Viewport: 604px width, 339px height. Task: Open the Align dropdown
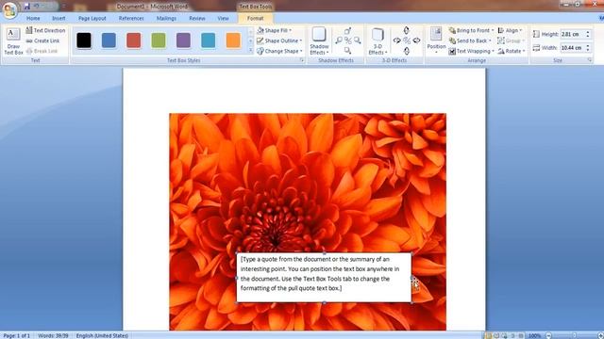tap(510, 30)
